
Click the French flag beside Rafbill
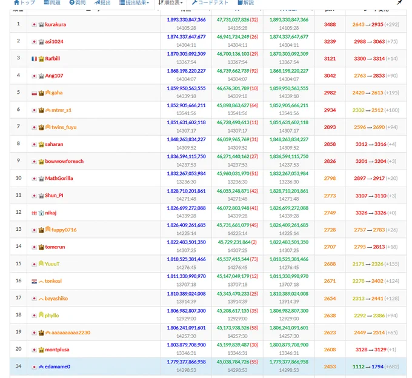point(34,59)
